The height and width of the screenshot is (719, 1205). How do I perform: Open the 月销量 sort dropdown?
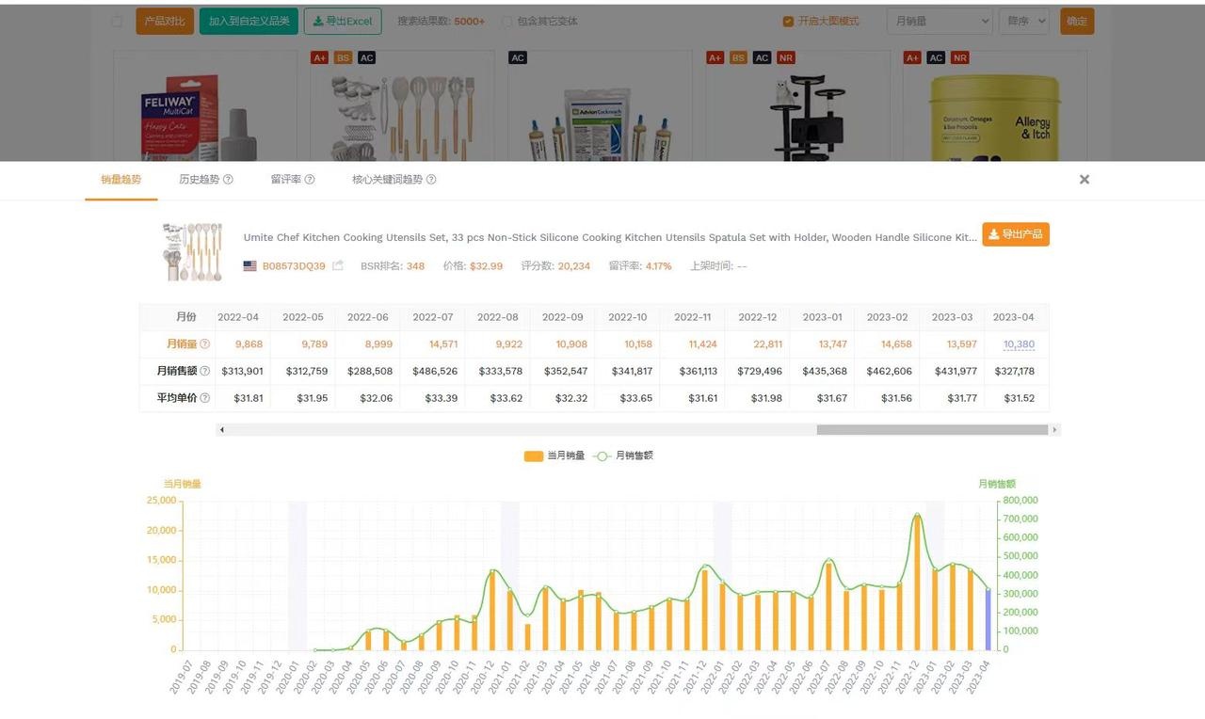coord(940,21)
